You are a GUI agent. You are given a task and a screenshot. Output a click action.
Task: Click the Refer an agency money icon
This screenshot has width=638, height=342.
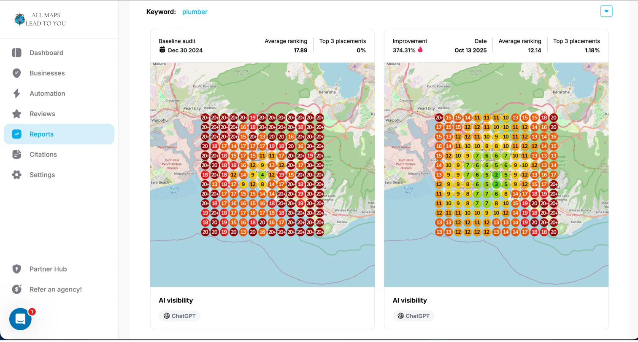[x=17, y=289]
